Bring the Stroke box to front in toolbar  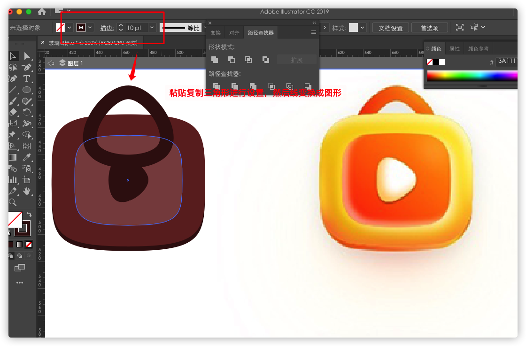(x=26, y=231)
